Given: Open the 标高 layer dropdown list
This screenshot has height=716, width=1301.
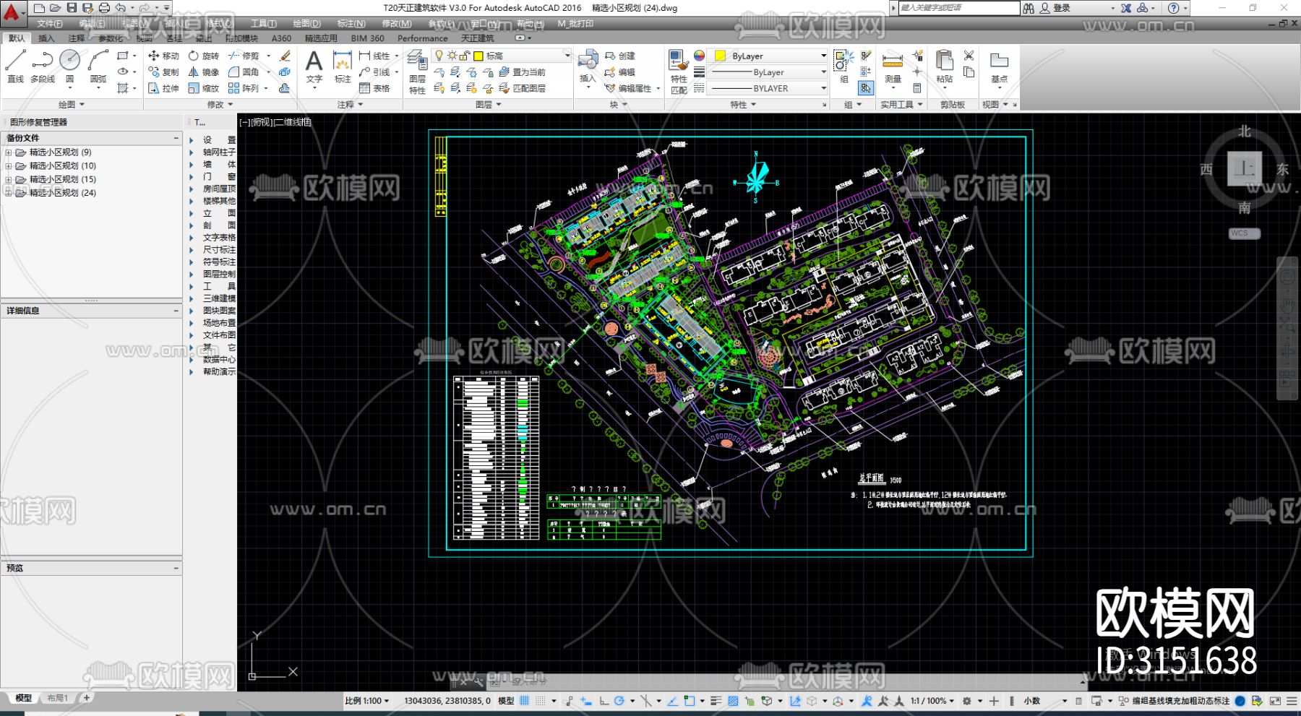Looking at the screenshot, I should [x=567, y=56].
